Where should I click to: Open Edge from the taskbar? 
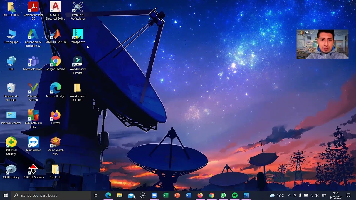click(x=108, y=195)
